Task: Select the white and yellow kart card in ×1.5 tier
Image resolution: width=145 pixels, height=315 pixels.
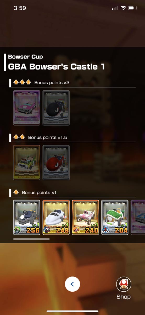Action: tap(27, 162)
